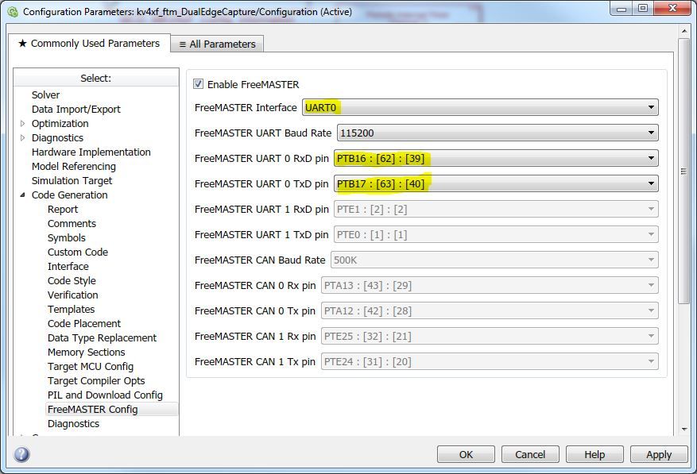Click the Select: header of the tree
The width and height of the screenshot is (697, 474).
click(95, 78)
